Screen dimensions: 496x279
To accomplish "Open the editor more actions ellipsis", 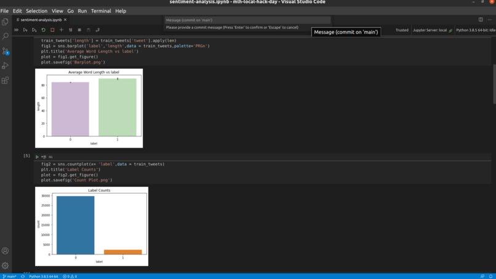I will coord(490,20).
